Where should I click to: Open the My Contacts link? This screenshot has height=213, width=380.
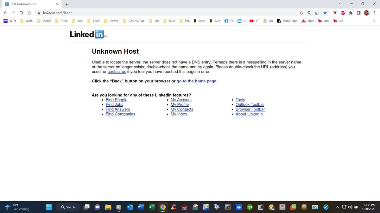pos(182,109)
